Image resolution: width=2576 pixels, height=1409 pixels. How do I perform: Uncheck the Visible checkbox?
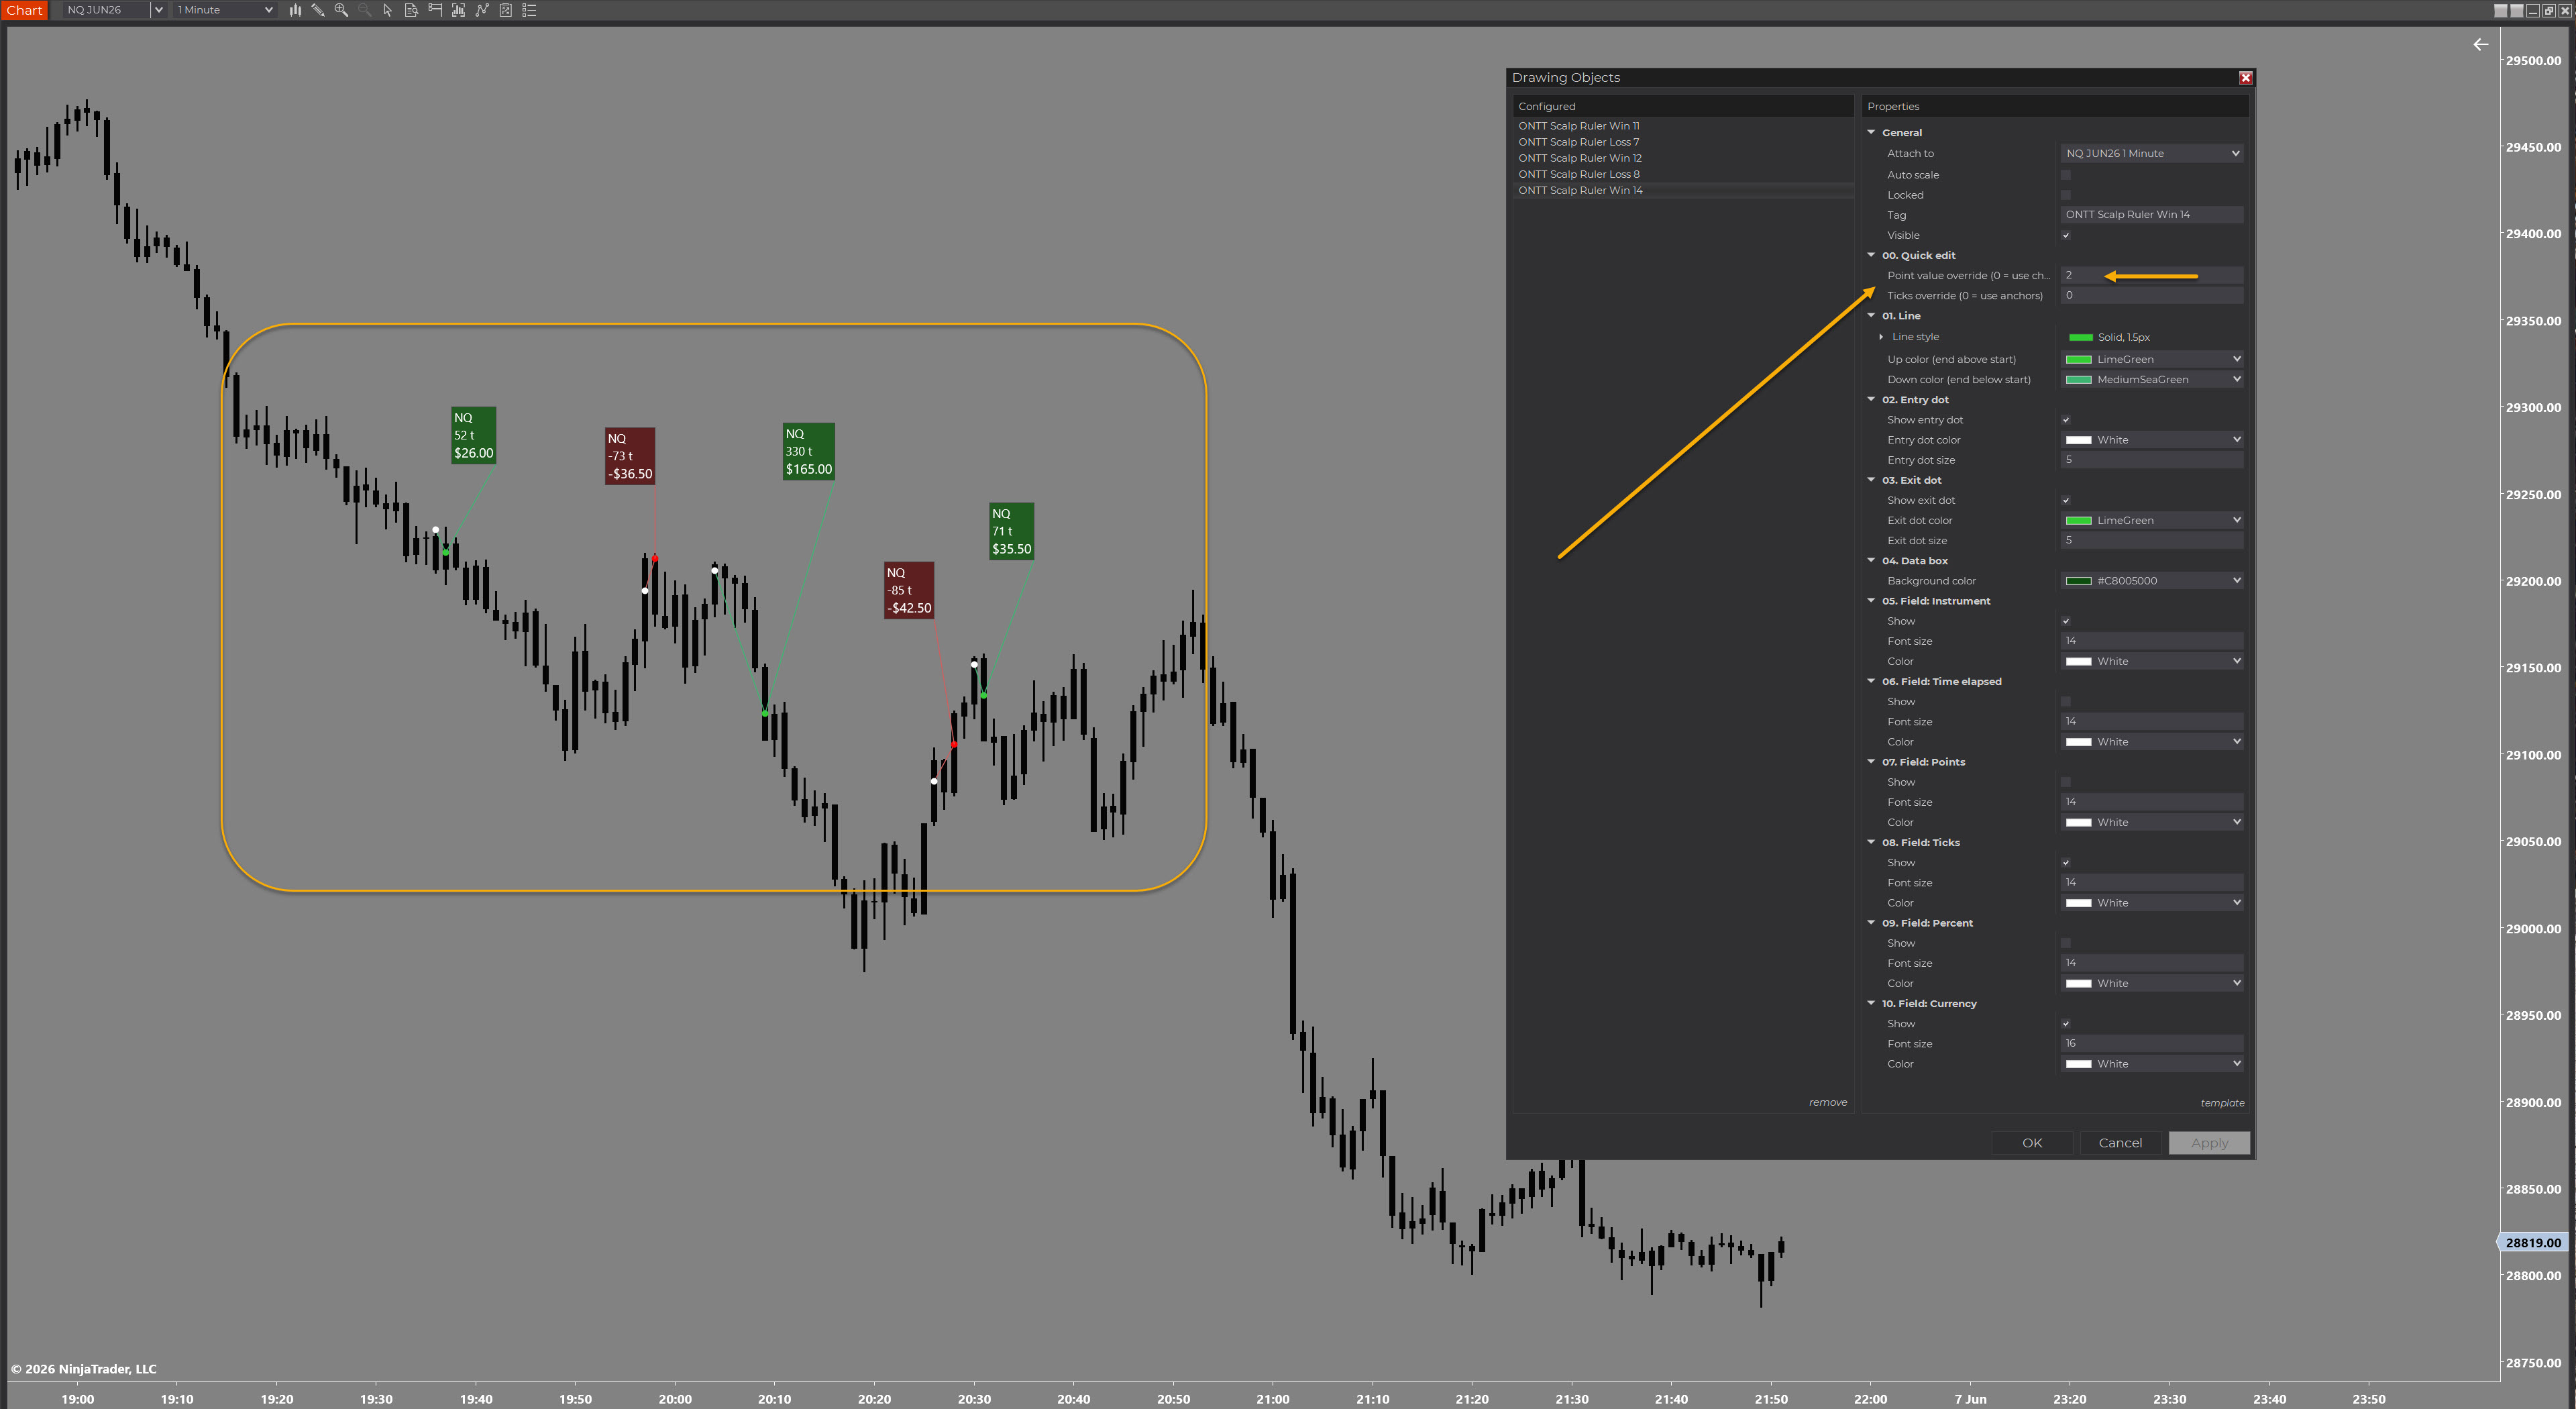(x=2066, y=235)
